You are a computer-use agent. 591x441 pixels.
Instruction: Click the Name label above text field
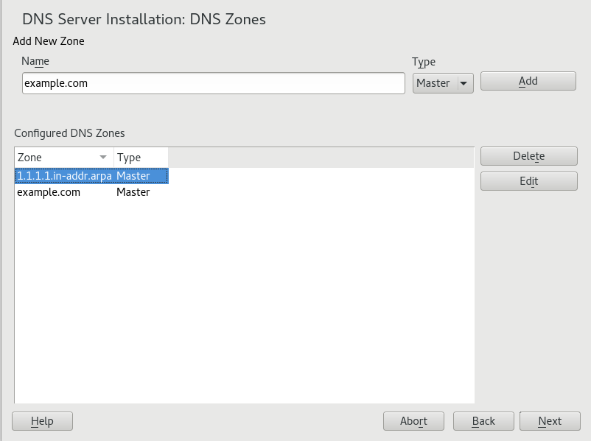35,62
